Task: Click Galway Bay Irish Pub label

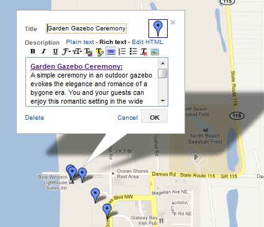Action: [x=145, y=220]
